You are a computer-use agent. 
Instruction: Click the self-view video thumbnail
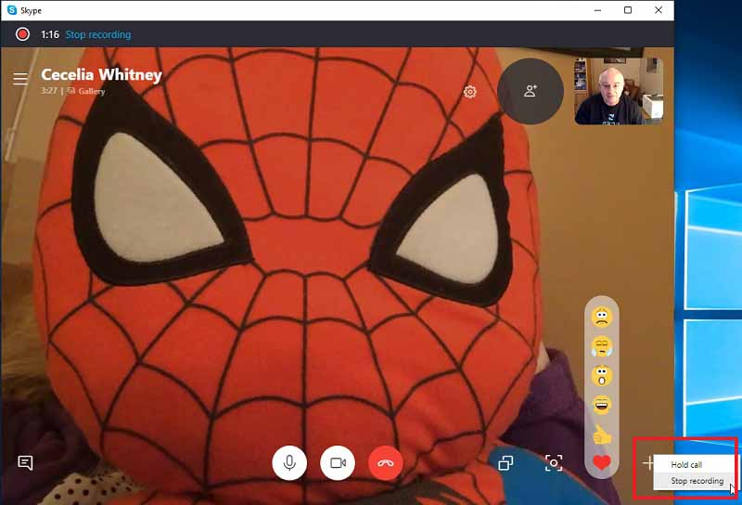[x=619, y=91]
